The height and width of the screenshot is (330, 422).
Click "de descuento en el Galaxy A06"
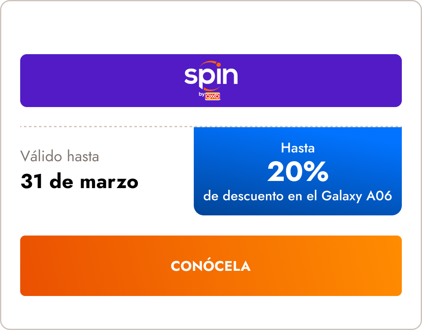pyautogui.click(x=298, y=196)
